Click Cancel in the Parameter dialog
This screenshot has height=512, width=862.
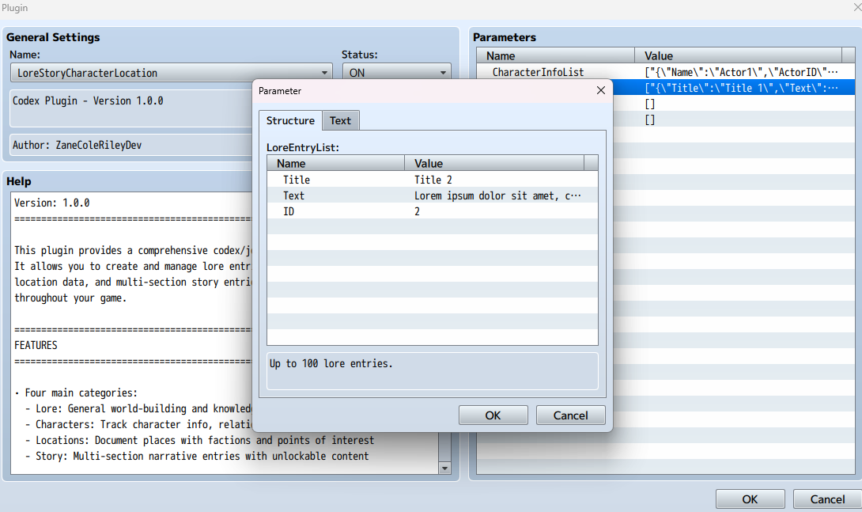(x=570, y=415)
